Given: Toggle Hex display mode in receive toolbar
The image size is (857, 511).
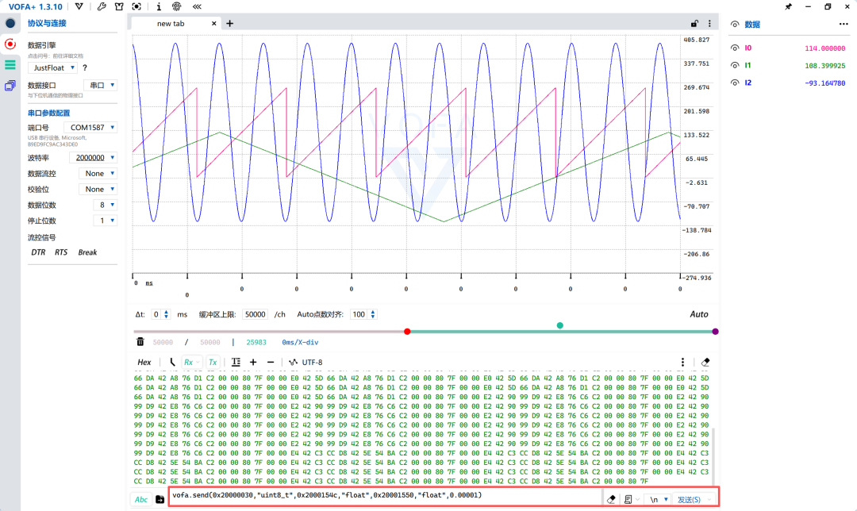Looking at the screenshot, I should (144, 362).
